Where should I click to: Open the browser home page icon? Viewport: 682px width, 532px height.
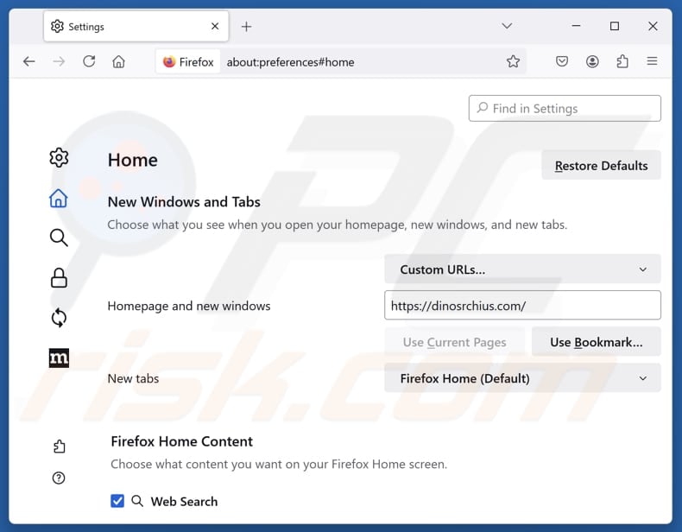[x=119, y=62]
